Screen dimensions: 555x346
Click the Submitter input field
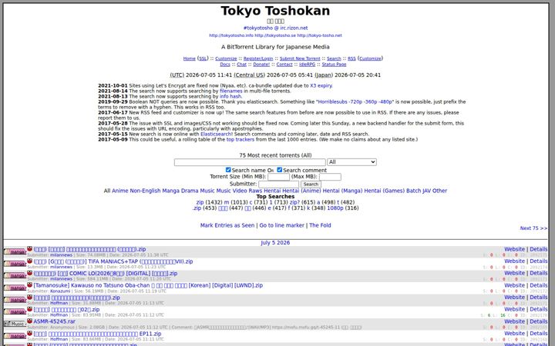(x=278, y=185)
